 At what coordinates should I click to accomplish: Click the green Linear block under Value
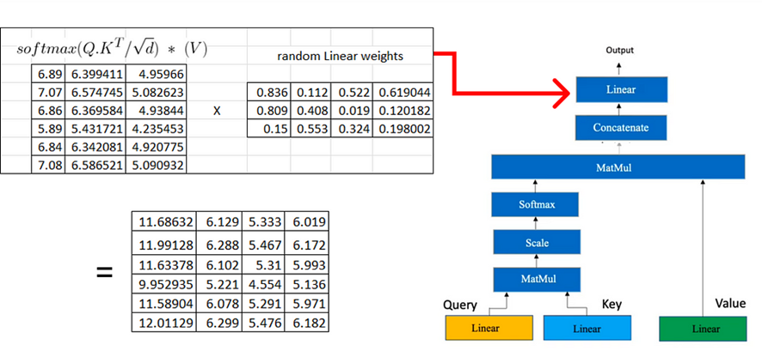click(703, 329)
